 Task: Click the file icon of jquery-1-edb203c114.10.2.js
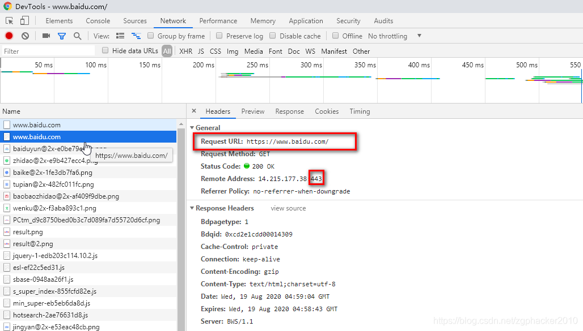point(7,256)
